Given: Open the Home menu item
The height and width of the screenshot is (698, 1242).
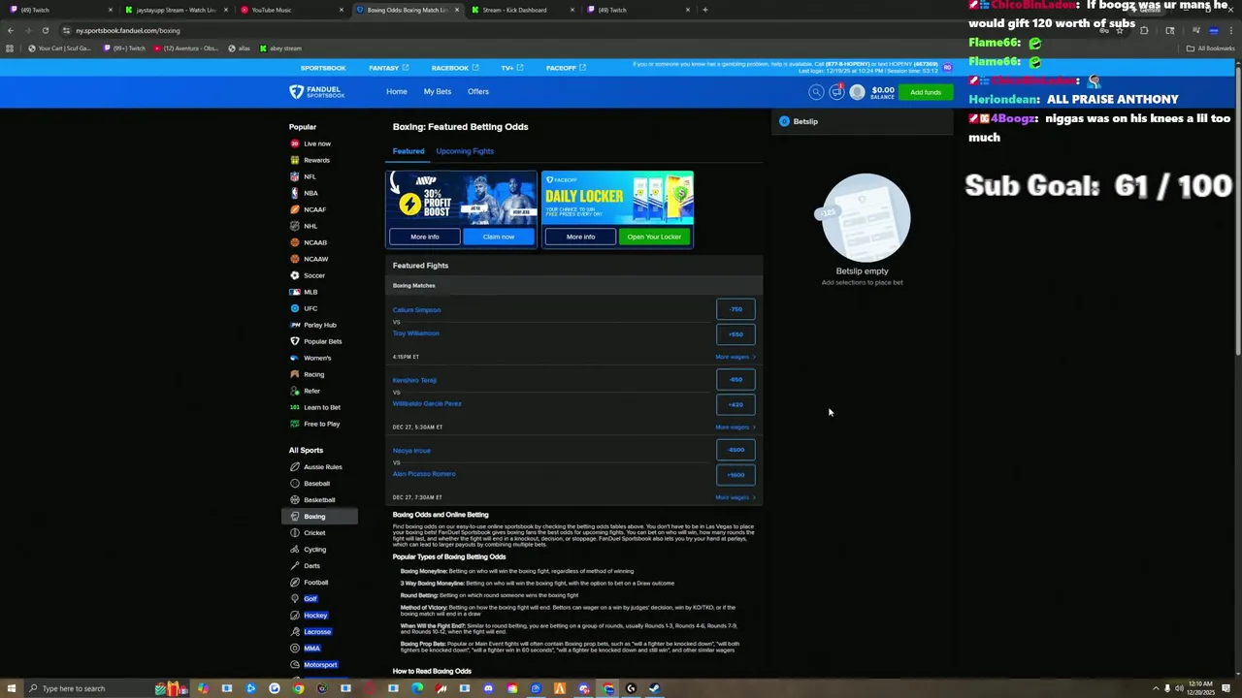Looking at the screenshot, I should 397,91.
